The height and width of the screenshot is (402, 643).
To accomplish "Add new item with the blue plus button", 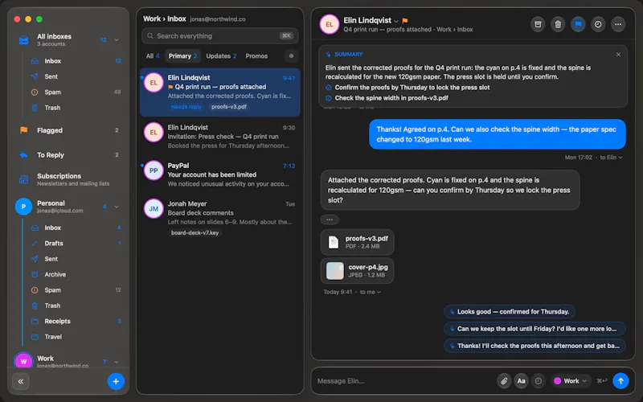I will click(116, 382).
